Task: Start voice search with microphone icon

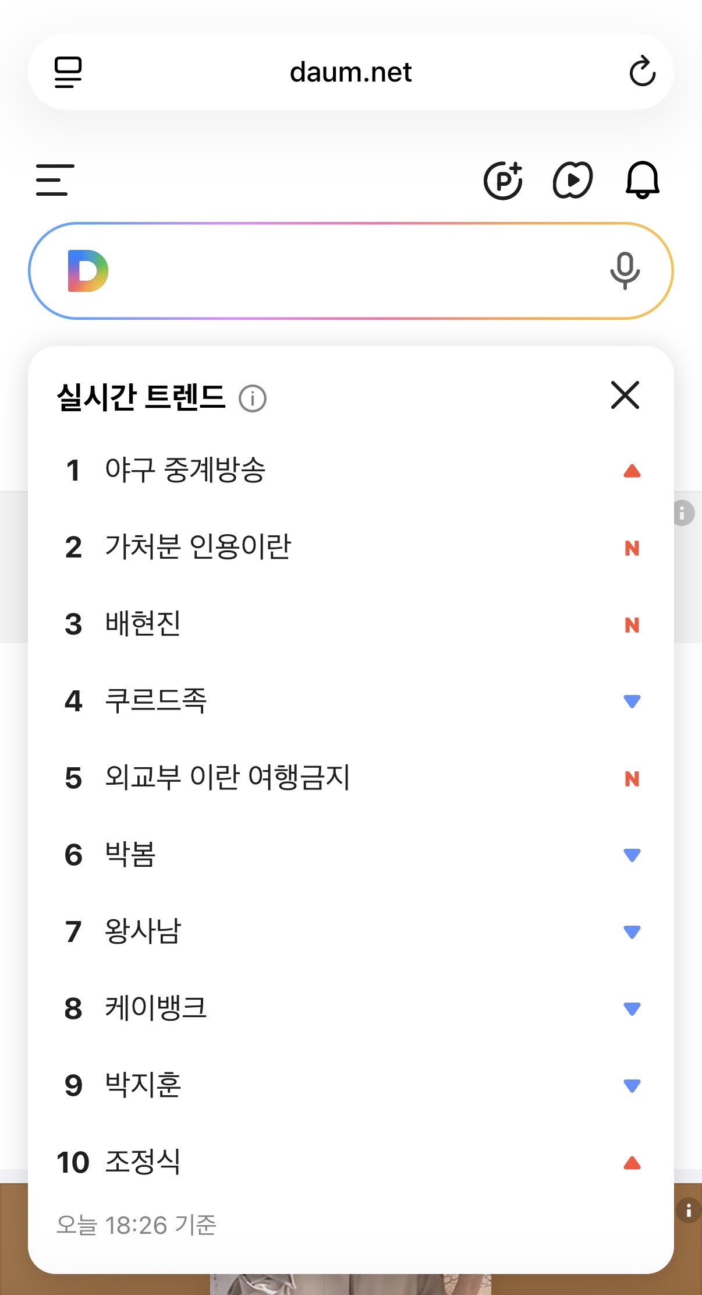Action: [625, 271]
